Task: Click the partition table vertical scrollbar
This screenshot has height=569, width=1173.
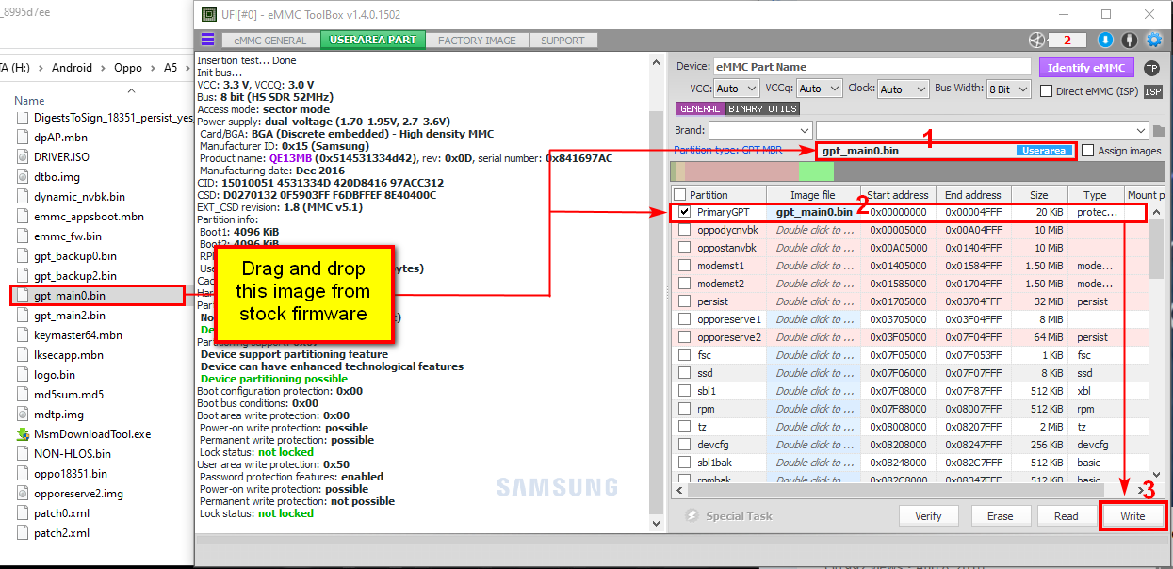Action: (1156, 344)
